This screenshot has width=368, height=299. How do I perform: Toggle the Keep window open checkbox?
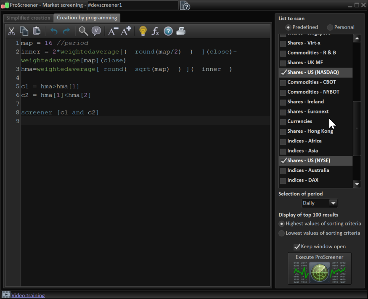(x=297, y=247)
